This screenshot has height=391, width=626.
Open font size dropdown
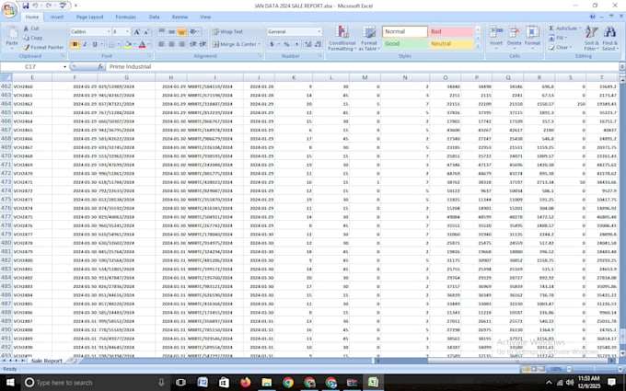tap(127, 31)
